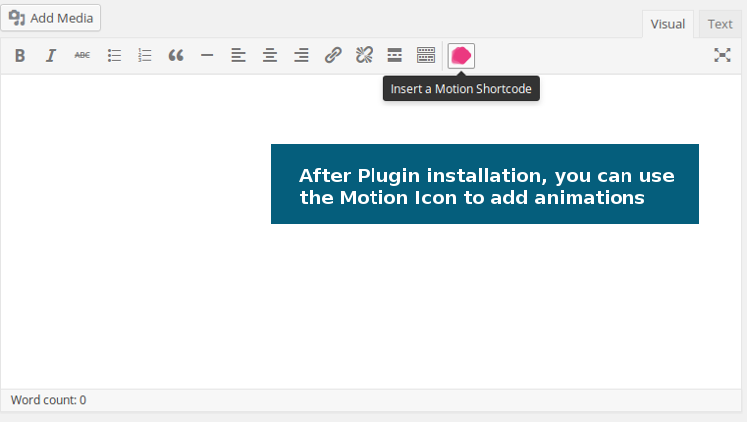Insert a horizontal line
Screen dimensions: 747x422
[x=207, y=56]
